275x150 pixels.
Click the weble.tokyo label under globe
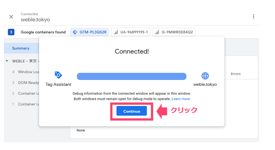click(205, 84)
